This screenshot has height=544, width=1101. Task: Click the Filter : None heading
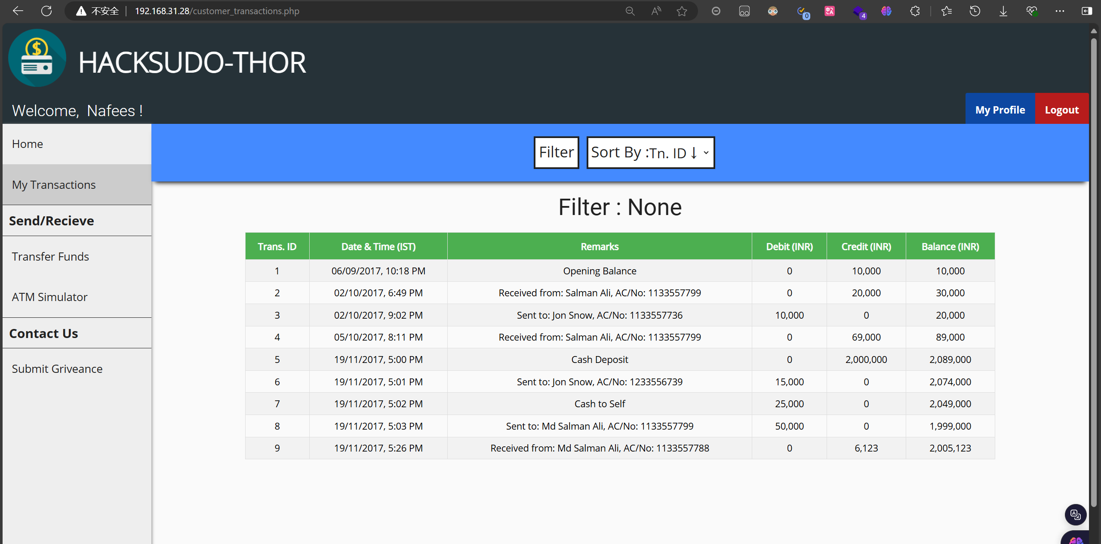(x=620, y=207)
